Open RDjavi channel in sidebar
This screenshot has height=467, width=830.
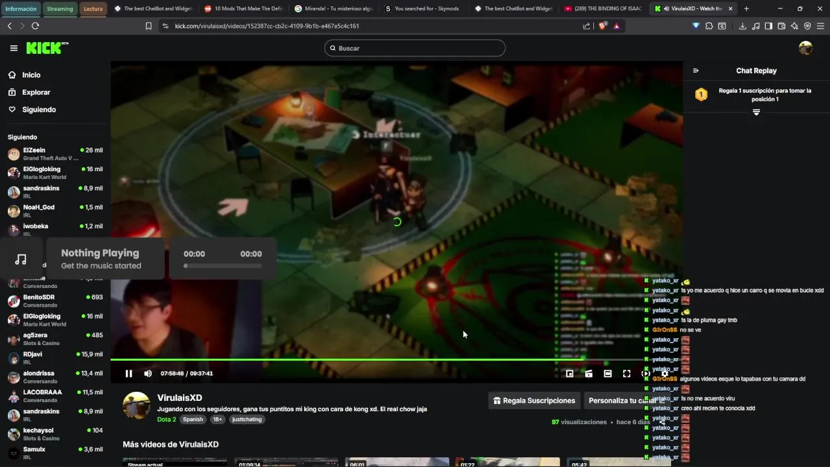click(x=55, y=358)
